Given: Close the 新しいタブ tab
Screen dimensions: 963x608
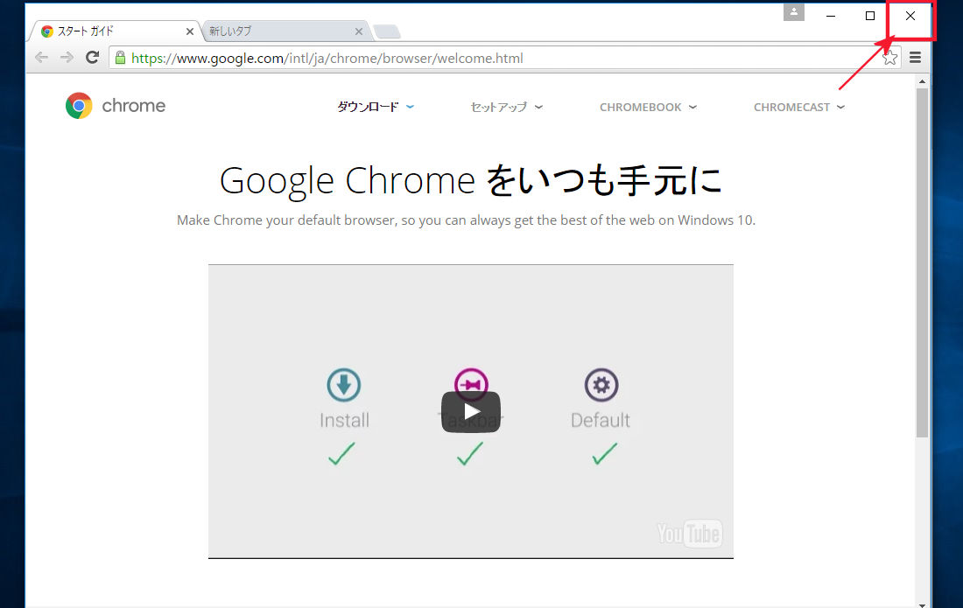Looking at the screenshot, I should (x=359, y=31).
